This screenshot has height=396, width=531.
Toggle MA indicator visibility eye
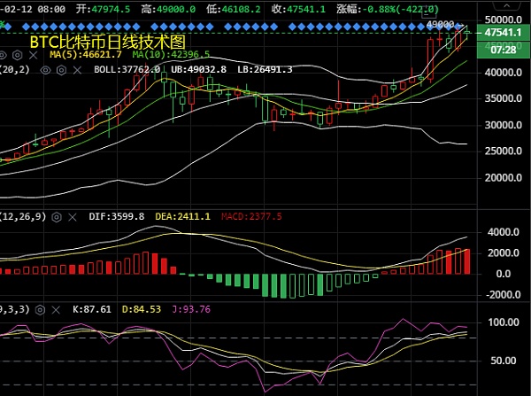point(3,55)
